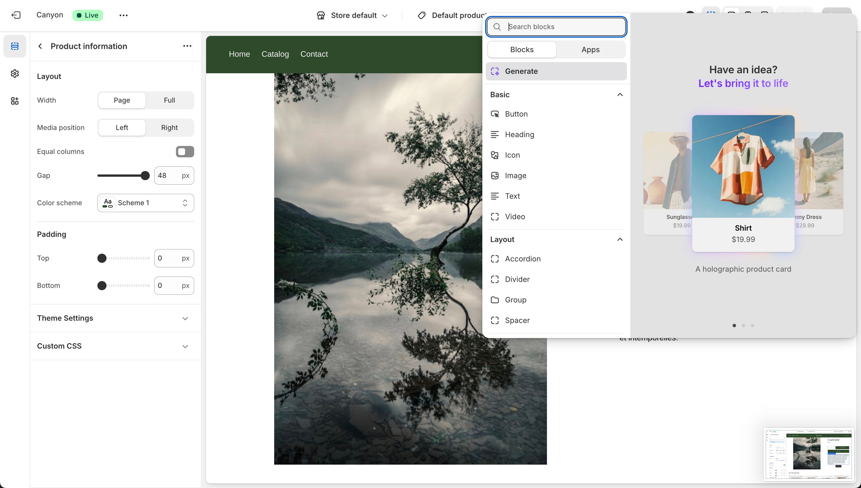Click the exit editor icon
Screen dimensions: 861x488
[16, 15]
